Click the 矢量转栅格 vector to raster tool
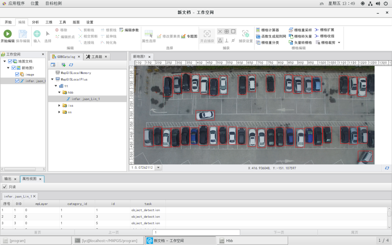This screenshot has height=245, width=392. coord(300,42)
